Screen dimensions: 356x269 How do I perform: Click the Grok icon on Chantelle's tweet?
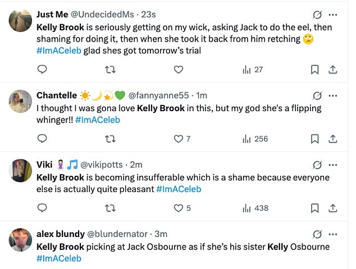pos(317,96)
